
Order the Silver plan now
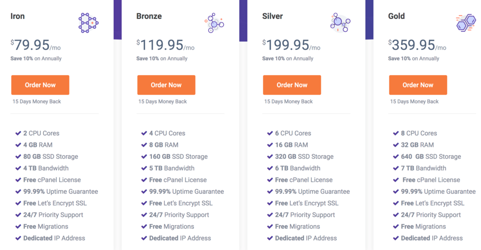[x=292, y=85]
